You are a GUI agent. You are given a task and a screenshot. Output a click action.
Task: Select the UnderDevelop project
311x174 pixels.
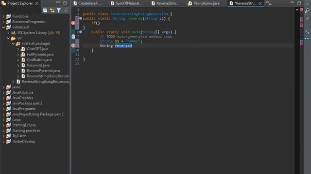point(24,141)
